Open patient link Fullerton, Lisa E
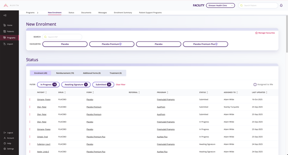288x155 pixels. 43,144
